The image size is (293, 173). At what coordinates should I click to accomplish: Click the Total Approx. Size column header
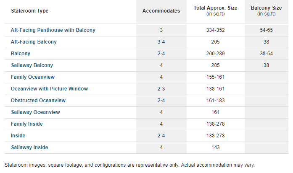click(x=216, y=10)
